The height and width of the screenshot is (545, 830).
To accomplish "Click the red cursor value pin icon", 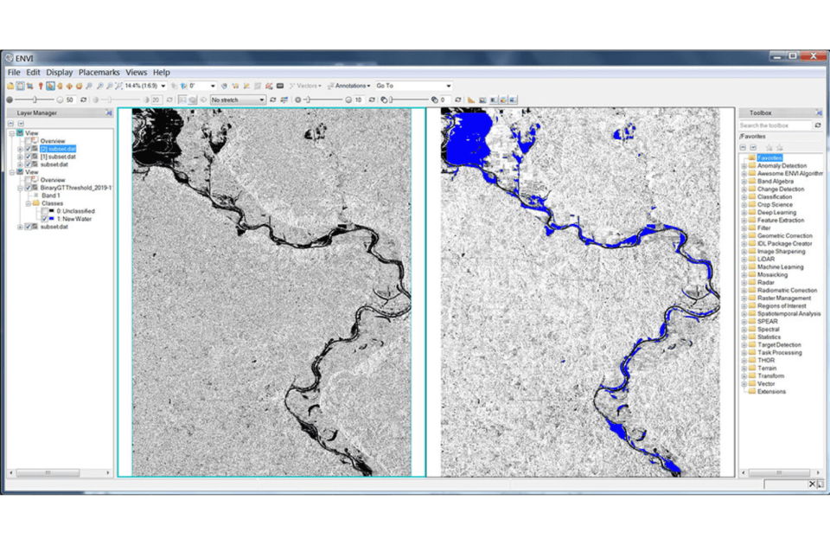I will pyautogui.click(x=40, y=86).
